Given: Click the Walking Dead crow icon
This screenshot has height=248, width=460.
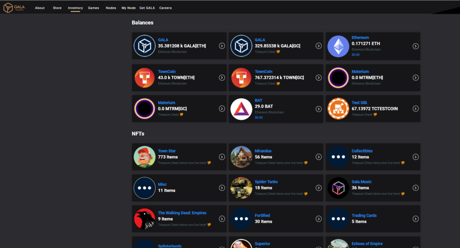Looking at the screenshot, I should coord(144,219).
